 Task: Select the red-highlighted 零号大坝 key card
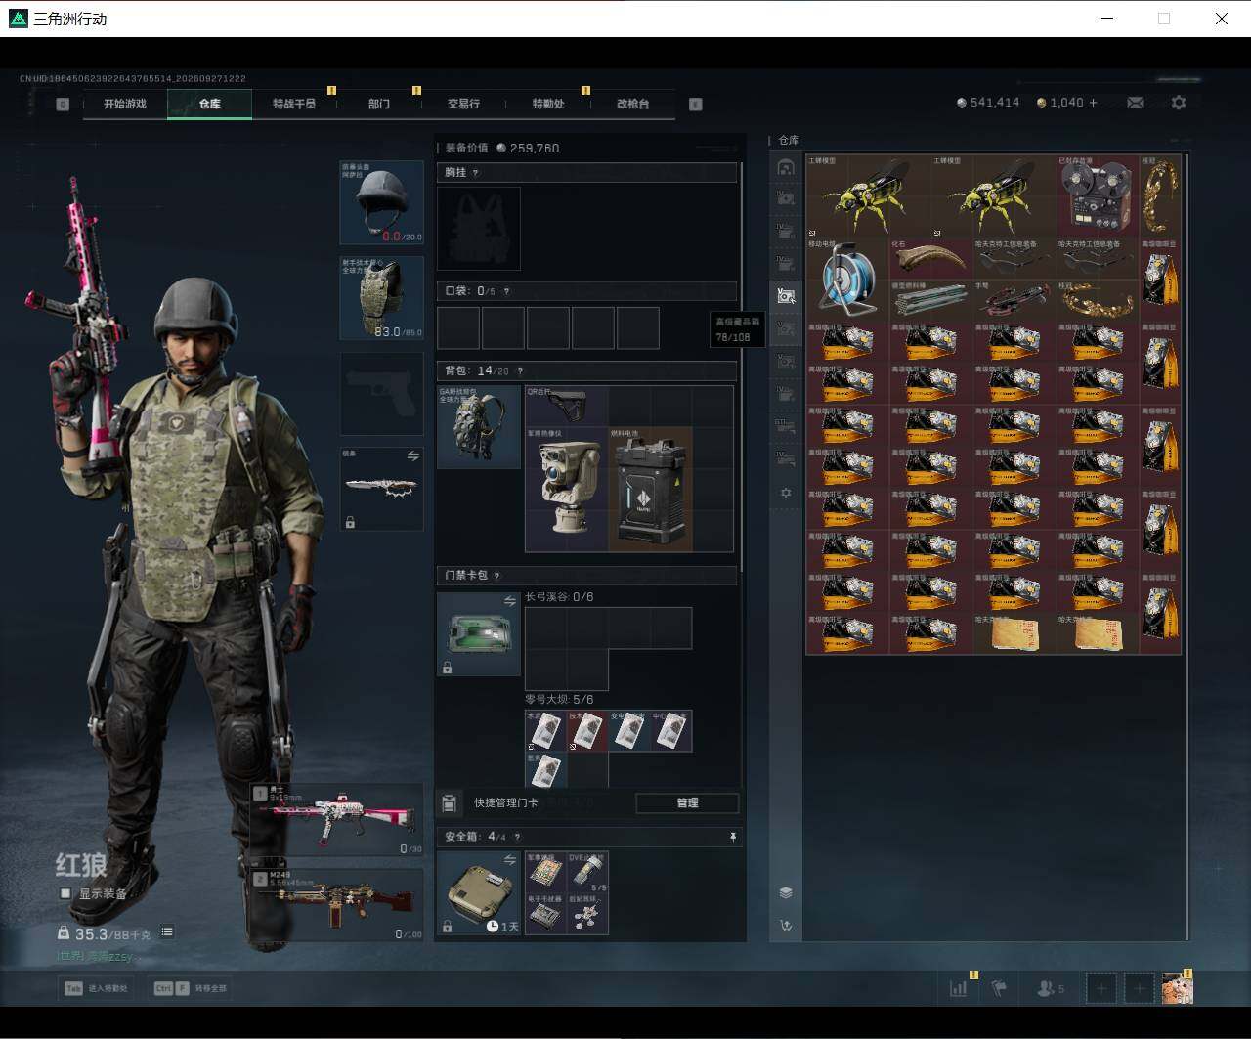click(x=587, y=731)
